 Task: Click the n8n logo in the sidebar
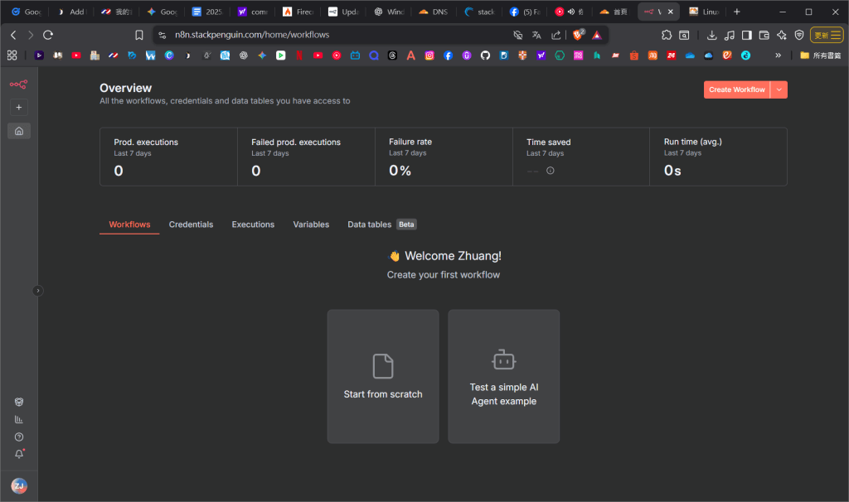tap(18, 84)
